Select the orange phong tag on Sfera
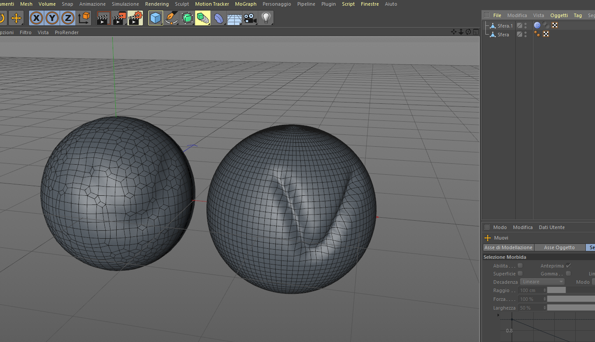Screen dimensions: 595x342 (x=537, y=34)
